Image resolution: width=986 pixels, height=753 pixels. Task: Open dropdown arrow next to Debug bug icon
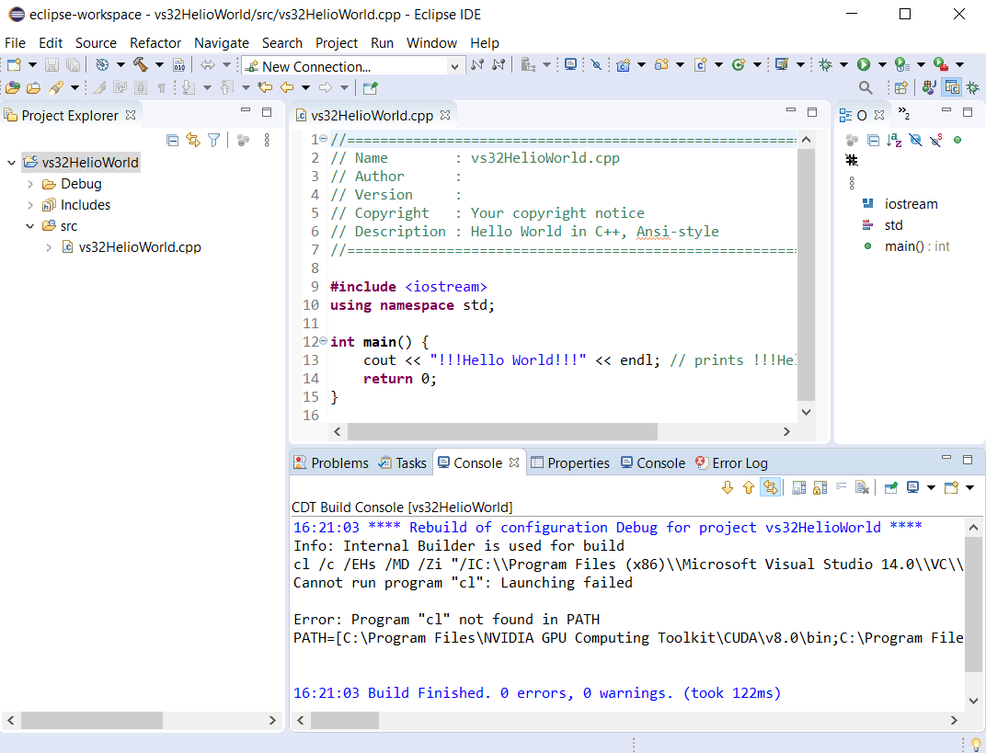843,64
